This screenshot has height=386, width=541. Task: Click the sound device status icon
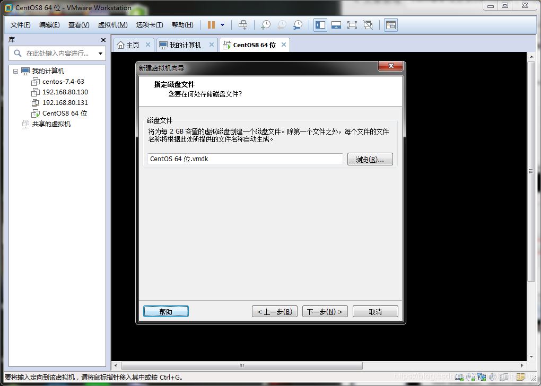click(x=492, y=377)
